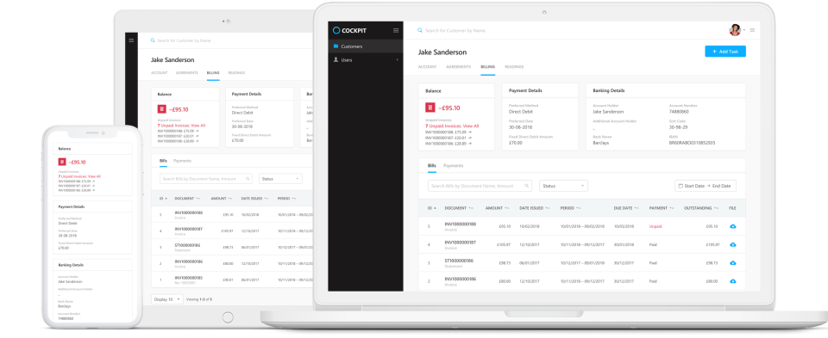Switch to the Account tab on laptop
The image size is (828, 338).
click(x=427, y=67)
